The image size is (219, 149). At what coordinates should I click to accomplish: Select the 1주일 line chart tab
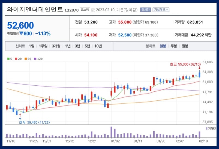click(43, 46)
